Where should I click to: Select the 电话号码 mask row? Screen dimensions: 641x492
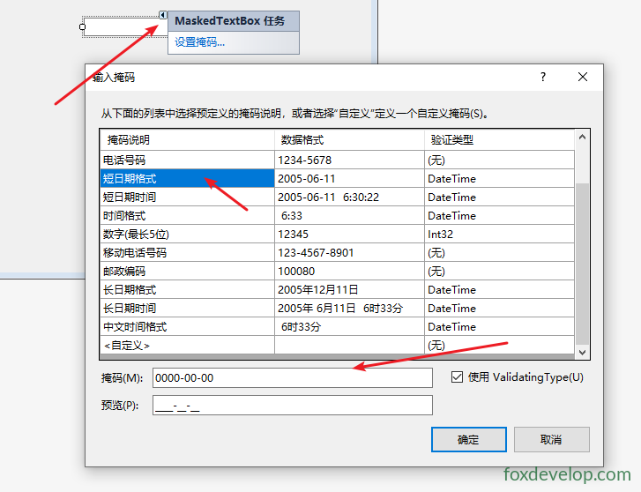click(x=337, y=160)
